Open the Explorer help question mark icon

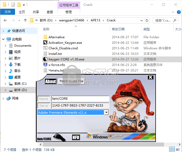pyautogui.click(x=179, y=12)
